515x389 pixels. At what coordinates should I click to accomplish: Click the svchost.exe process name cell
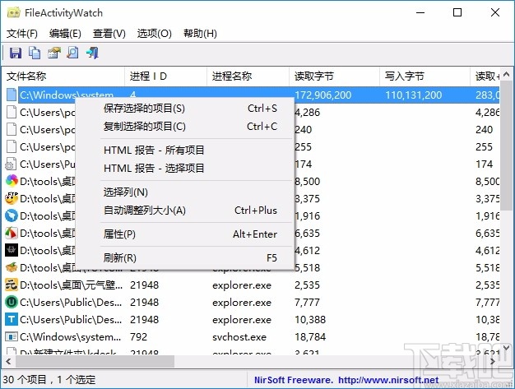coord(239,337)
